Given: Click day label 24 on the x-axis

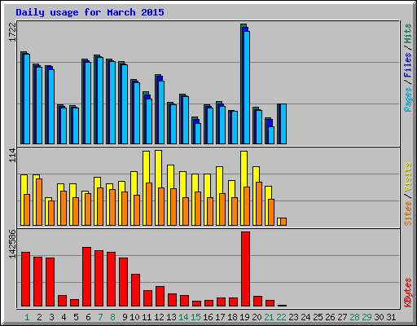Looking at the screenshot, I should pyautogui.click(x=305, y=317).
